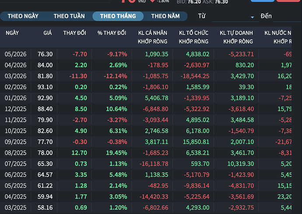Click price 84.00 in the 04/2026 row
This screenshot has width=302, height=214.
[x=45, y=65]
